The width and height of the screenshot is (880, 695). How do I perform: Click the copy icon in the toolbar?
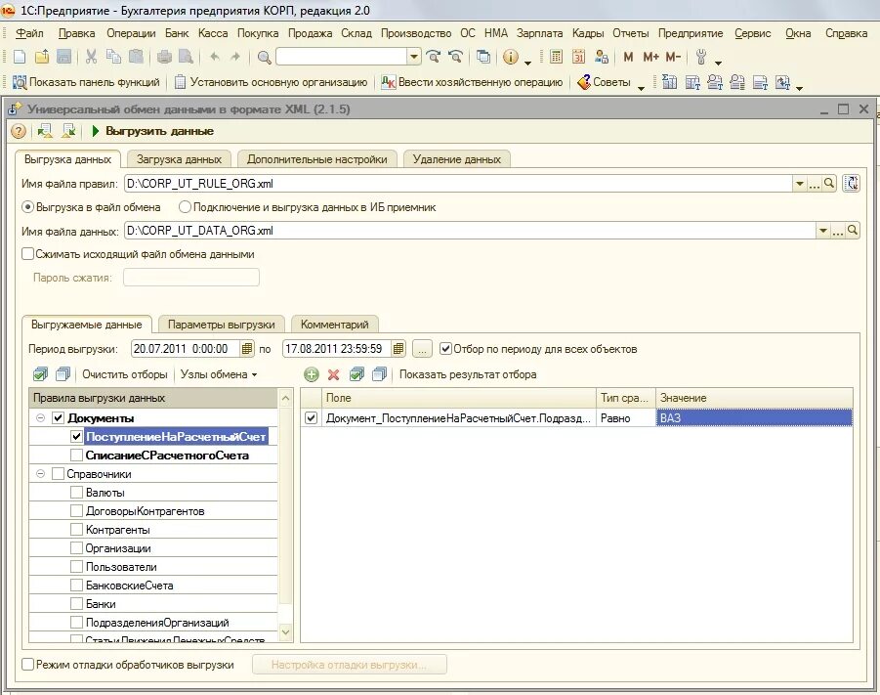tap(113, 57)
